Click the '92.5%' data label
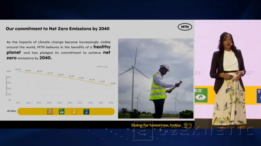The height and width of the screenshot is (146, 261). pyautogui.click(x=39, y=71)
